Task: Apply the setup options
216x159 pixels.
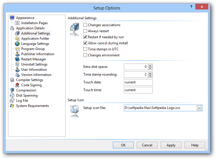Action: click(171, 145)
